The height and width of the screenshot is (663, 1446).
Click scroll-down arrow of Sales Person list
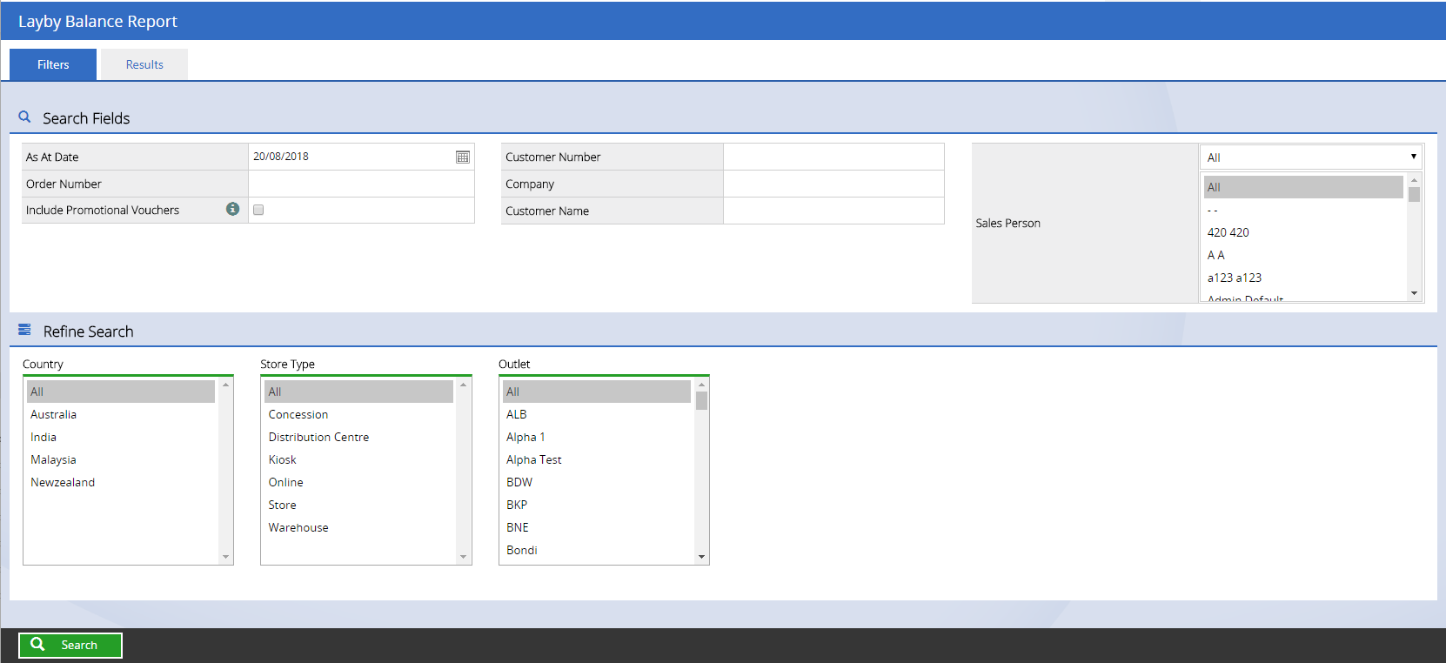(1414, 293)
